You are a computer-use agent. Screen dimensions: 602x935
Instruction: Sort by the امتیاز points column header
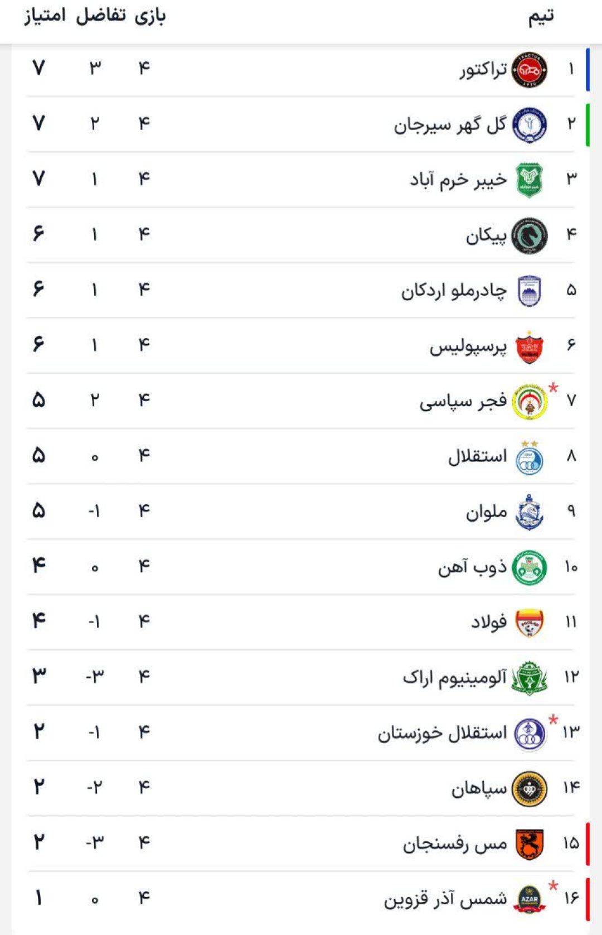[45, 16]
